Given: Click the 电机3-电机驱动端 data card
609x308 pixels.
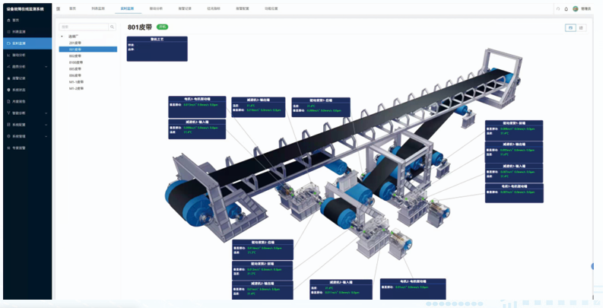Looking at the screenshot, I should coord(197,106).
